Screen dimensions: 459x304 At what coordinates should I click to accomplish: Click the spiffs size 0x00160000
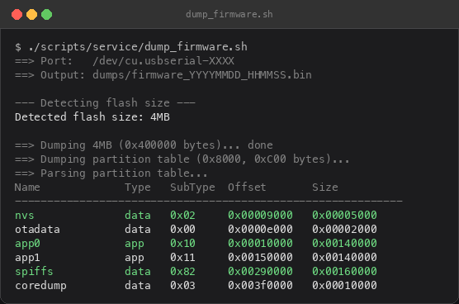344,272
